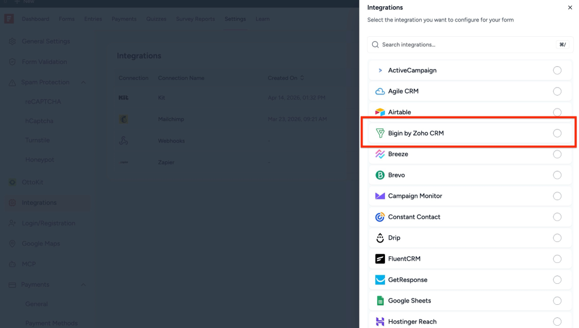Click the Integrations sidebar icon
The width and height of the screenshot is (579, 328).
(12, 203)
